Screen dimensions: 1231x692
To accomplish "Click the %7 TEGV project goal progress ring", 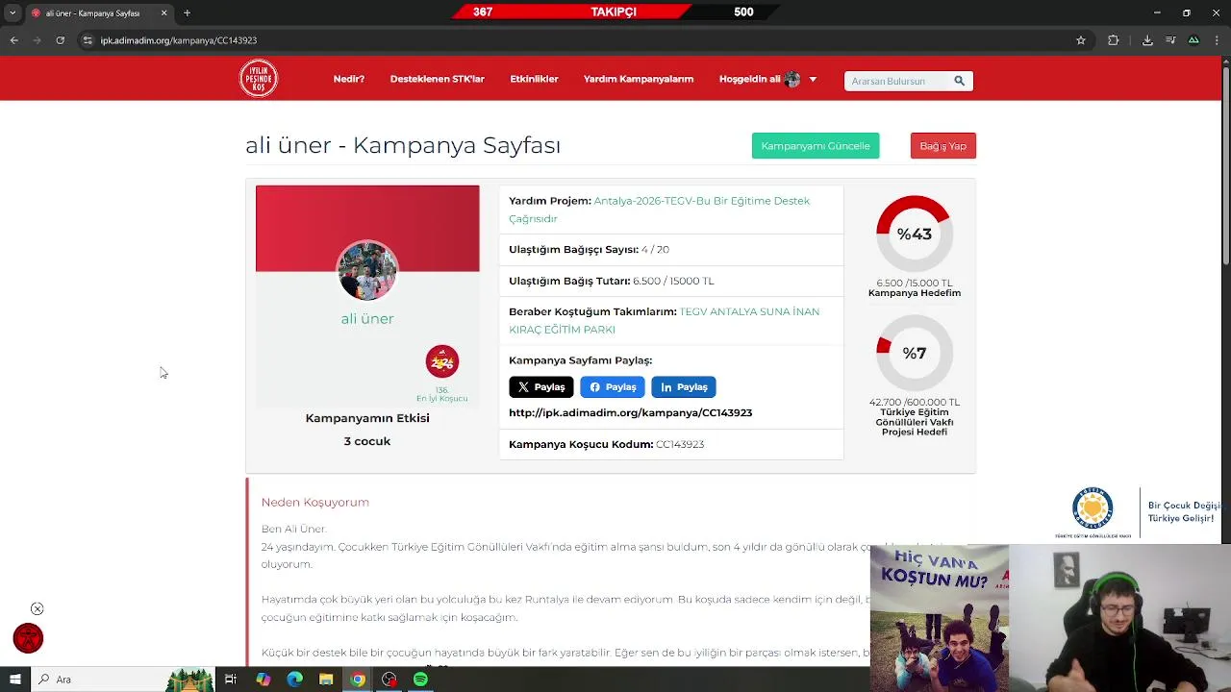I will 915,353.
